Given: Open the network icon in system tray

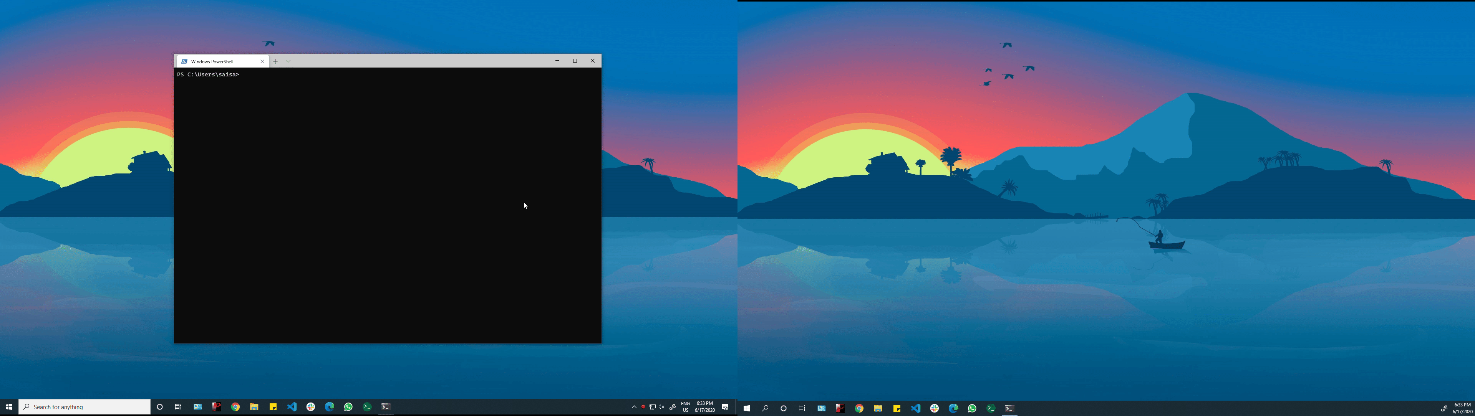Looking at the screenshot, I should pos(652,407).
